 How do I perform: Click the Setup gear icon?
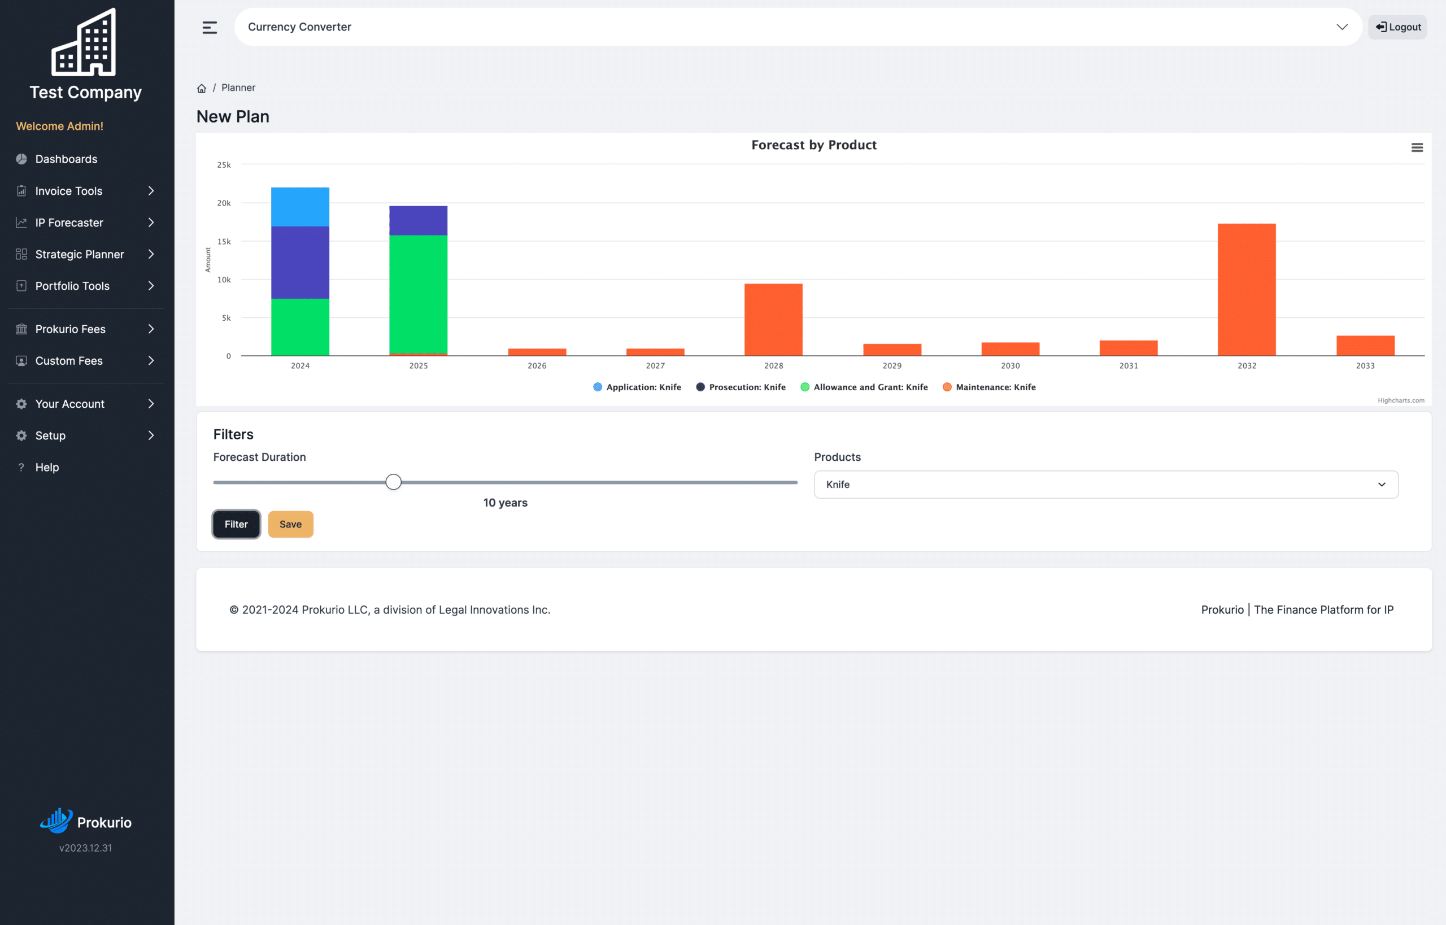(21, 435)
